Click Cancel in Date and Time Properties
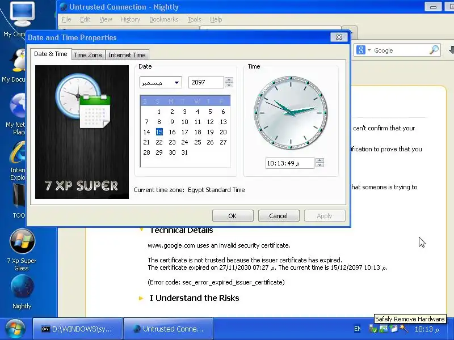Viewport: 454px width, 340px height. pyautogui.click(x=278, y=216)
